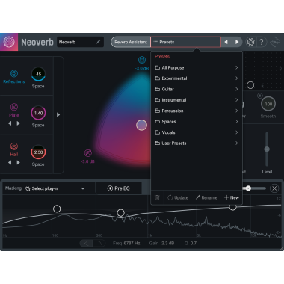This screenshot has width=284, height=284.
Task: Load the previous preset with left arrow
Action: point(226,42)
